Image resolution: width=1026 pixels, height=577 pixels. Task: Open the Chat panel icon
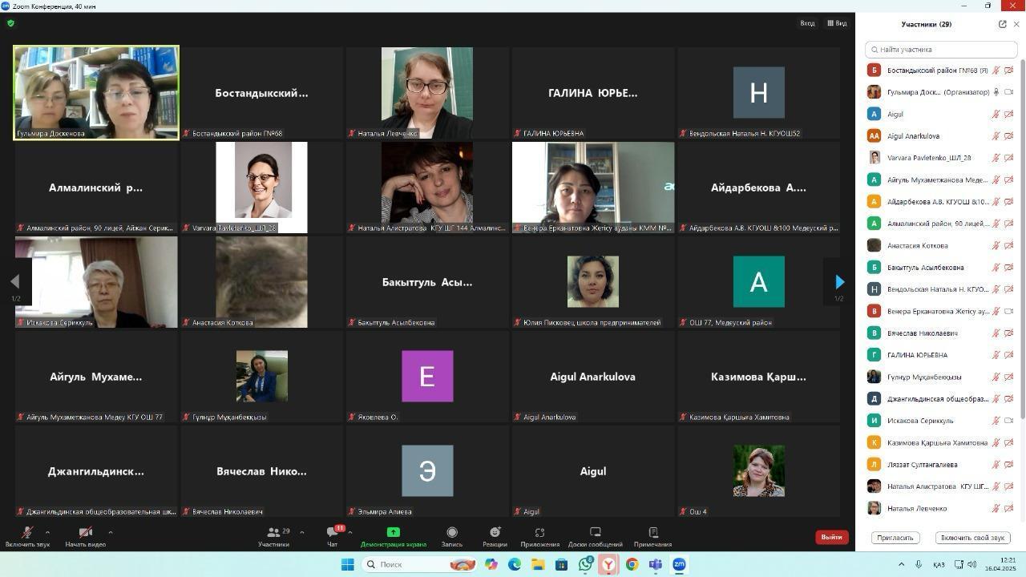pyautogui.click(x=332, y=533)
